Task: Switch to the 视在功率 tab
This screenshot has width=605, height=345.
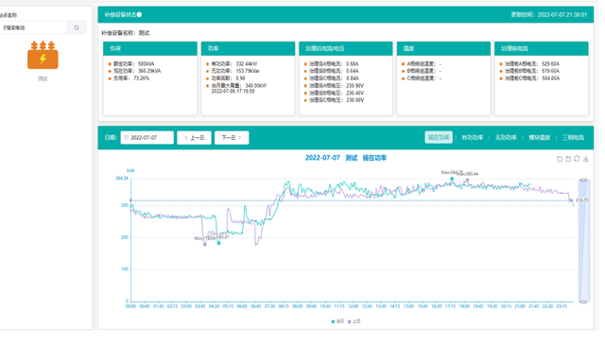Action: coord(439,138)
